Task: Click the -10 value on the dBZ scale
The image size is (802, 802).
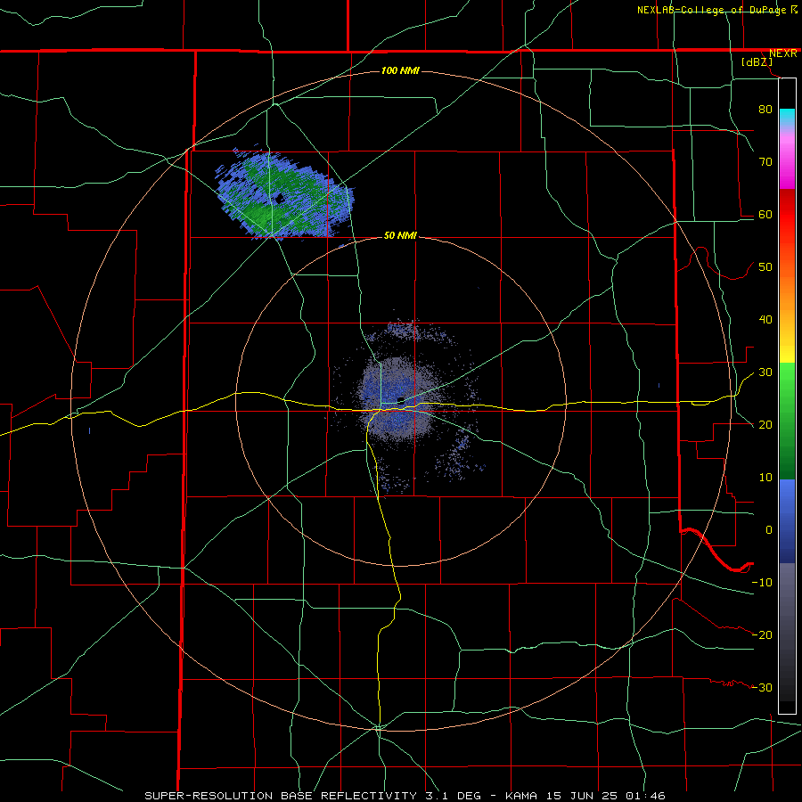Action: click(762, 583)
